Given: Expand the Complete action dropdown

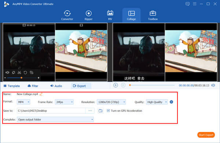Looking at the screenshot, I should click(55, 120).
